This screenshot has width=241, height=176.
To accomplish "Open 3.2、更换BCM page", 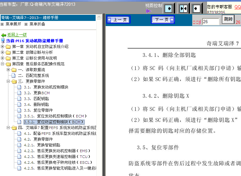I will (x=37, y=93).
